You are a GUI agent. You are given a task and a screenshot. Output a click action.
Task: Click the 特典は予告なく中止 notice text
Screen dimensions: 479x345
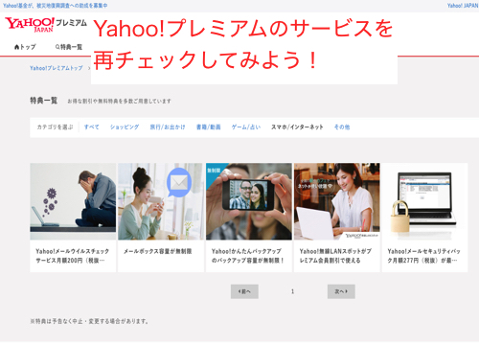coord(89,321)
